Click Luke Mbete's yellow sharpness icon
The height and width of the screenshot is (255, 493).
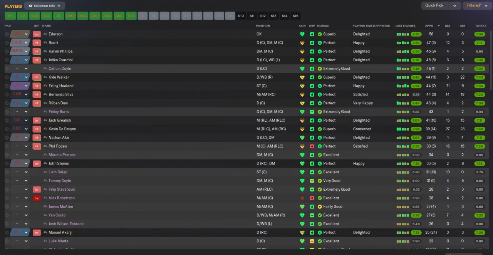coord(312,241)
